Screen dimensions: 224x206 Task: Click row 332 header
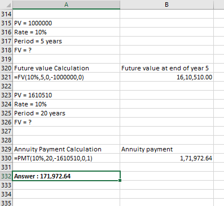pyautogui.click(x=6, y=176)
